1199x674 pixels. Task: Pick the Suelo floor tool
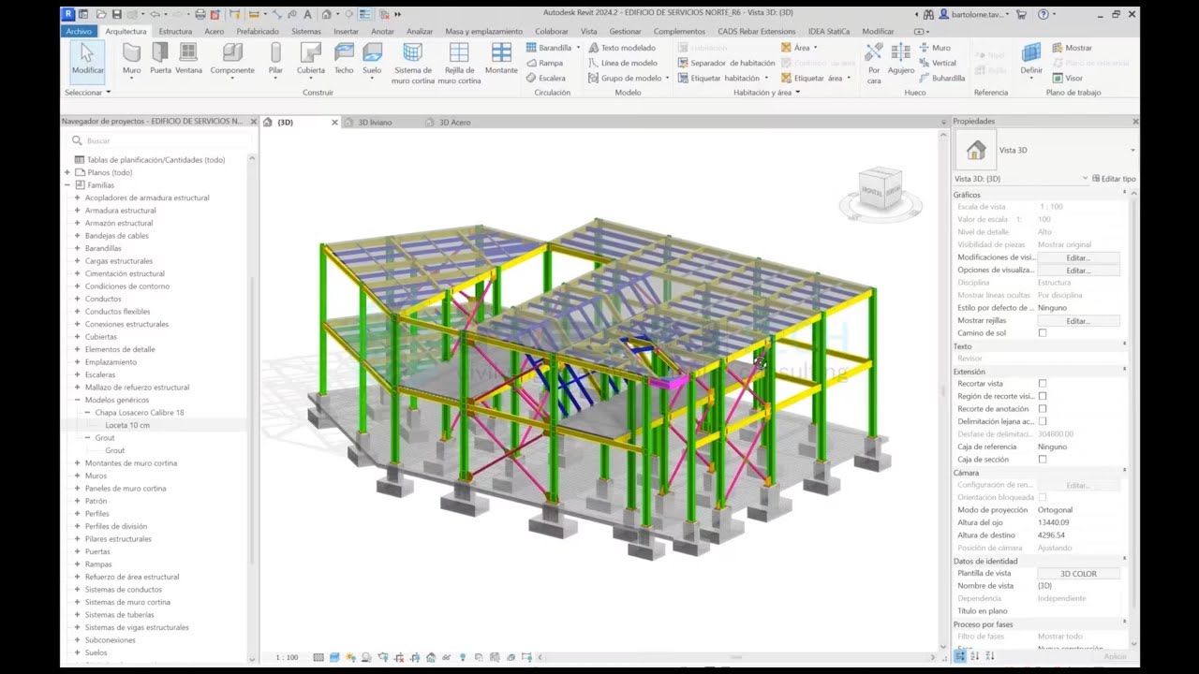372,58
